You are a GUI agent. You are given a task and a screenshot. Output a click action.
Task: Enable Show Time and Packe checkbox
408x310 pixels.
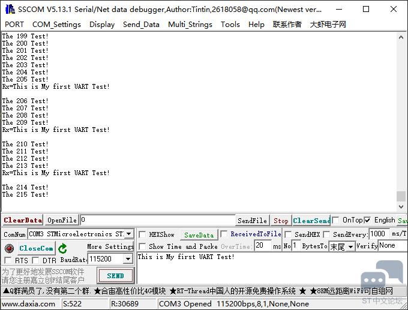[142, 246]
